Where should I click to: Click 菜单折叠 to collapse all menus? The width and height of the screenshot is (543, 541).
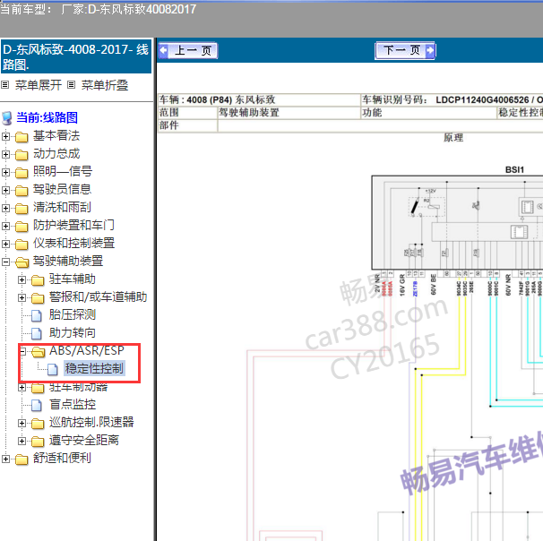coord(105,85)
